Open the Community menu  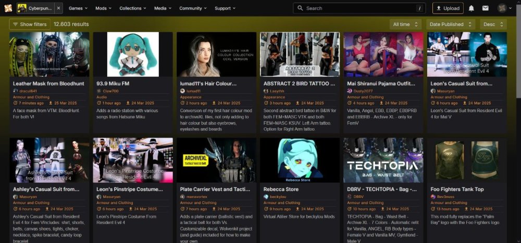click(193, 8)
